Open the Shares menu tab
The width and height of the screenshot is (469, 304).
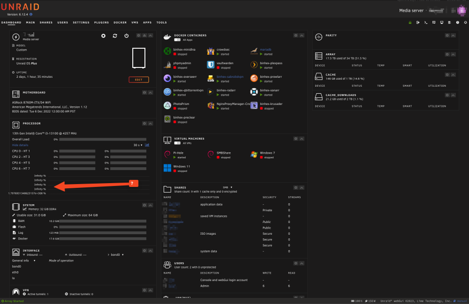coord(46,22)
